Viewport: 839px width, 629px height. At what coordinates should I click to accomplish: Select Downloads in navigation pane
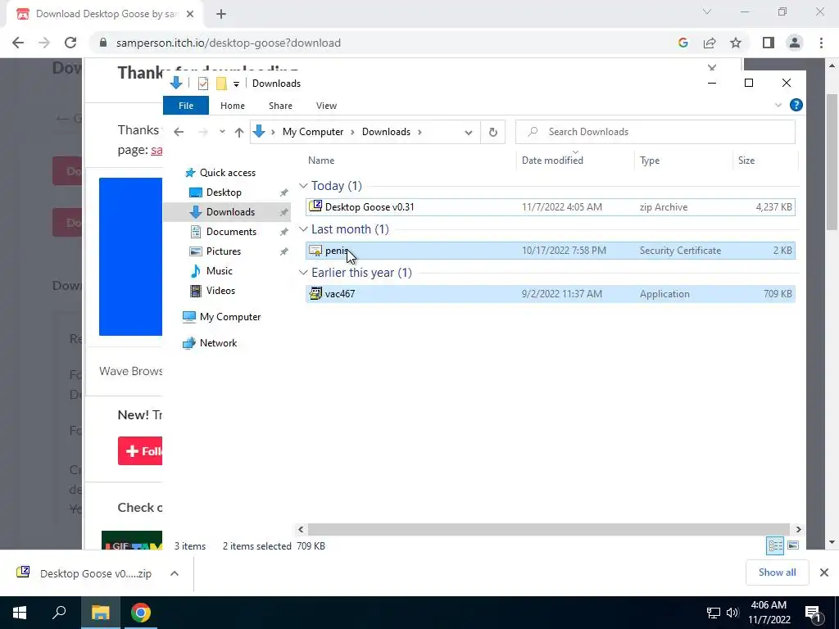(230, 212)
